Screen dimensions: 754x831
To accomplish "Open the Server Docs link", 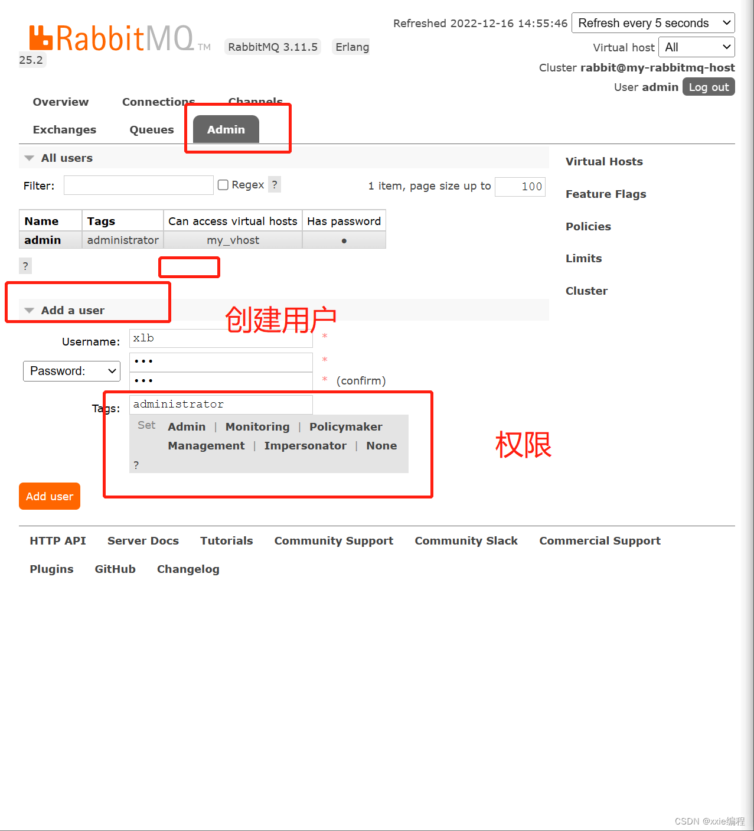I will (143, 540).
